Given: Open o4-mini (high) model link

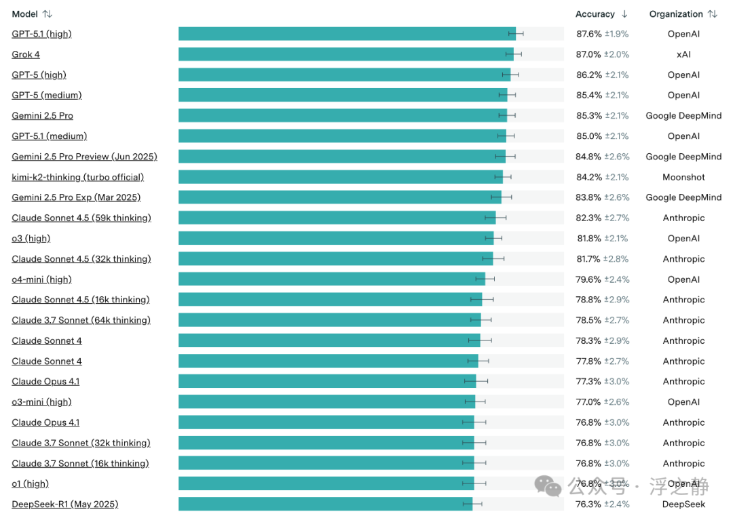Looking at the screenshot, I should [x=41, y=280].
